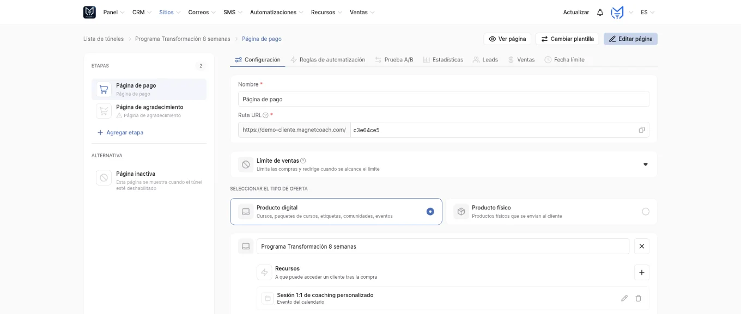Open the SMS dropdown menu

233,12
